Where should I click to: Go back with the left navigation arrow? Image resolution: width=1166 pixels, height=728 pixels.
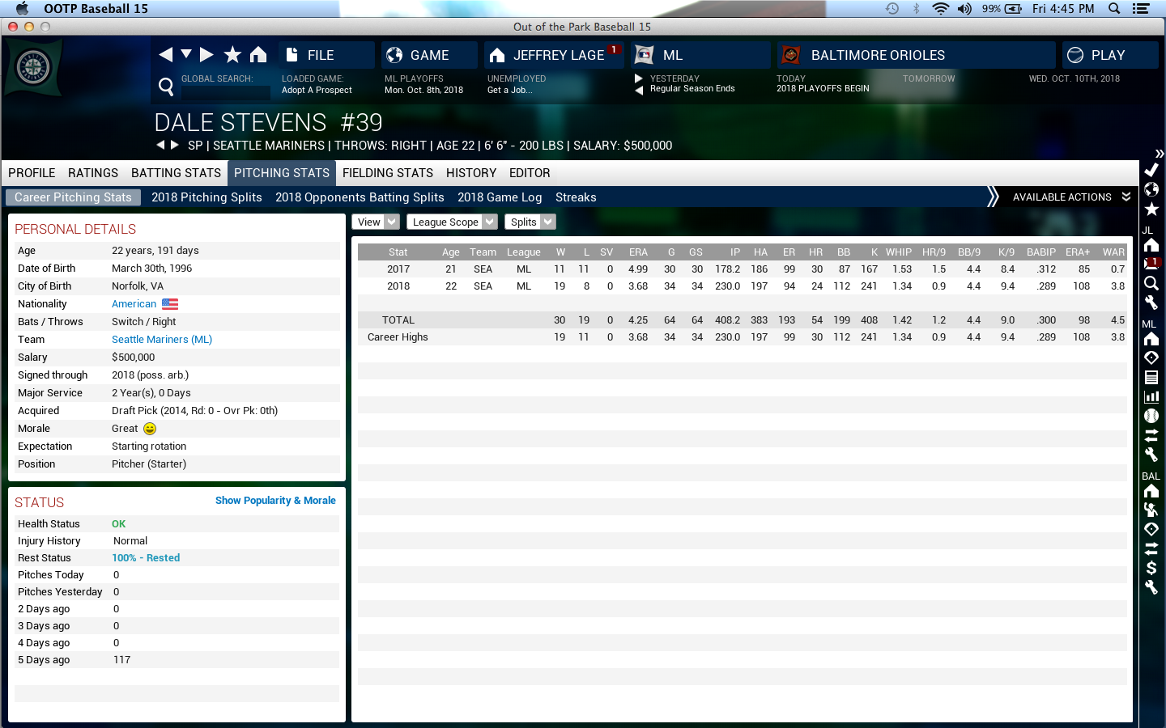pos(165,54)
